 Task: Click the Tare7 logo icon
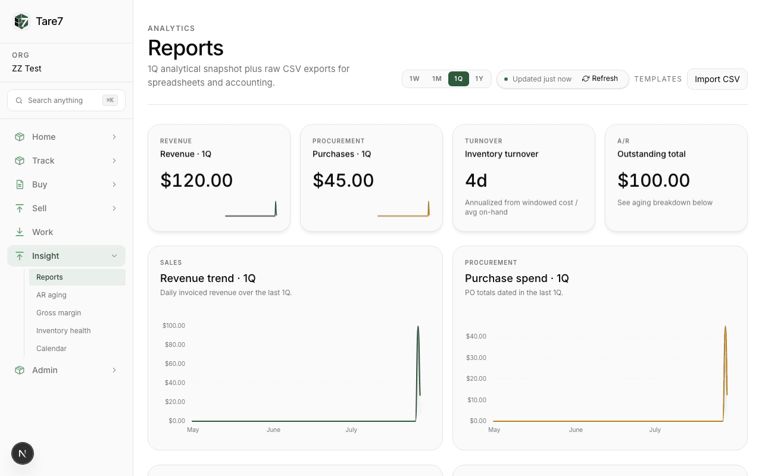click(x=21, y=21)
